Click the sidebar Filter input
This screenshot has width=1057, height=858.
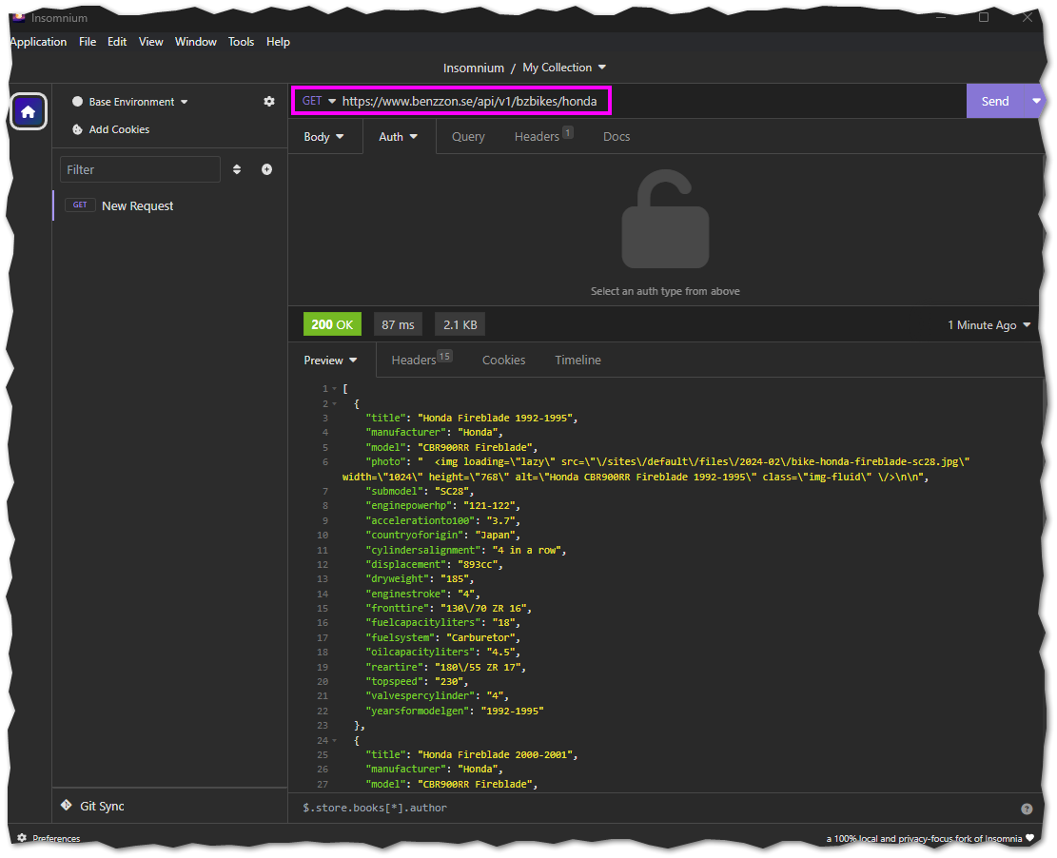click(140, 170)
